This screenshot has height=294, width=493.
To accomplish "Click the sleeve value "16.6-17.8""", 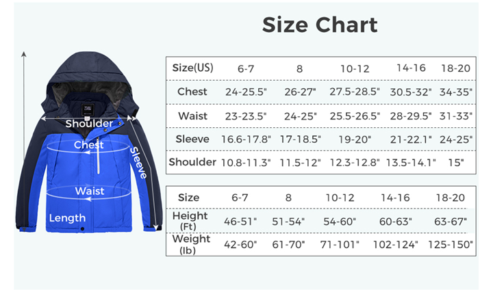I will pyautogui.click(x=246, y=139).
